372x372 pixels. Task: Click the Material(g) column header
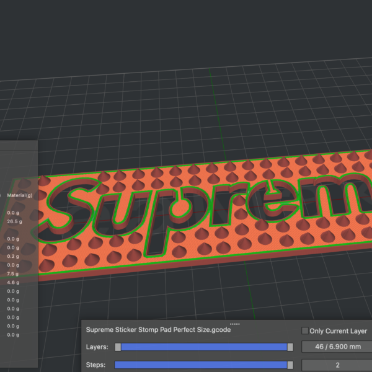tap(20, 195)
